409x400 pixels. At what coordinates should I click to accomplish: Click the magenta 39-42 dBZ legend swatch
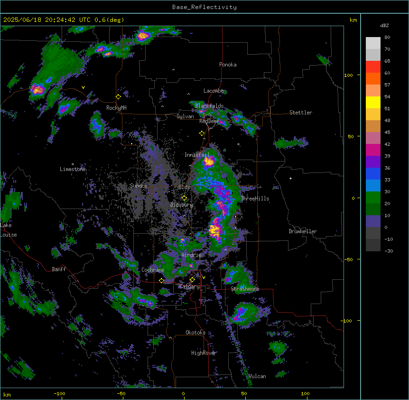pyautogui.click(x=373, y=150)
